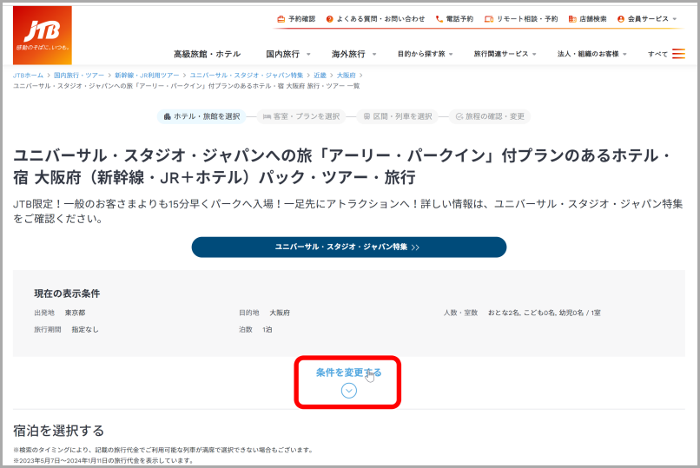
Task: Click the blue ユニバーサル・スタジオ・ジャパン特集 button
Action: pos(349,247)
